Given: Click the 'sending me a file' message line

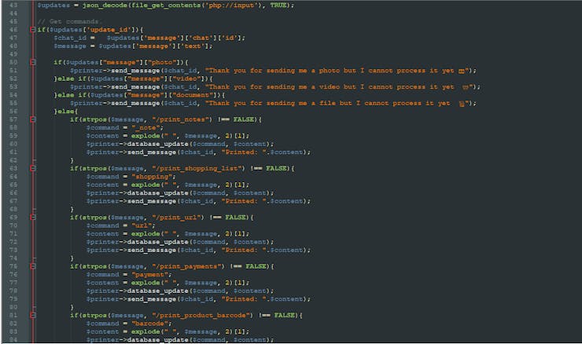Looking at the screenshot, I should click(273, 103).
